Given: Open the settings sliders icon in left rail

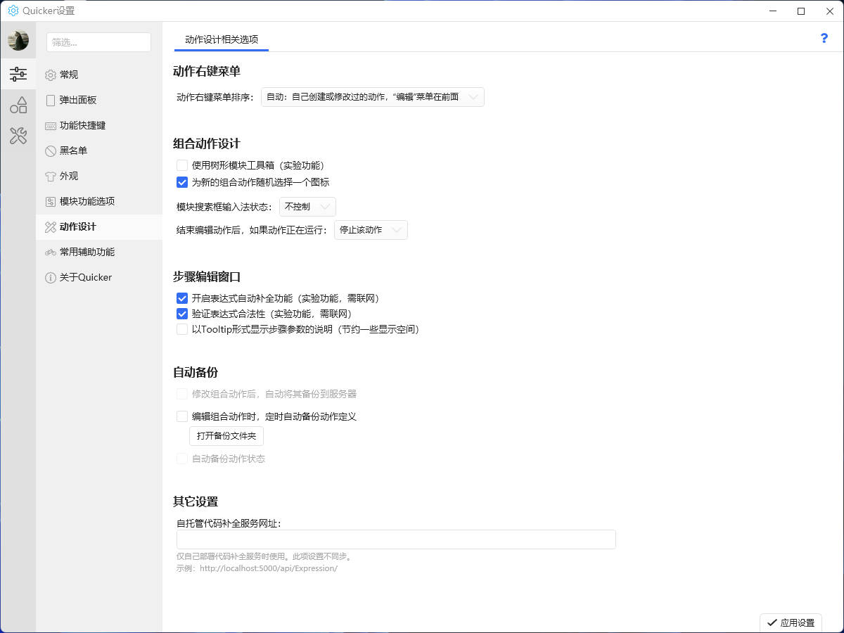Looking at the screenshot, I should [x=18, y=73].
